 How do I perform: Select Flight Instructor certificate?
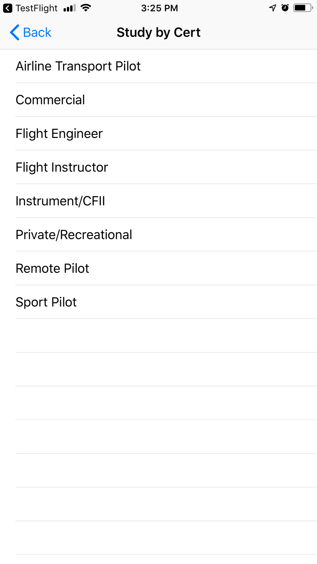[158, 167]
